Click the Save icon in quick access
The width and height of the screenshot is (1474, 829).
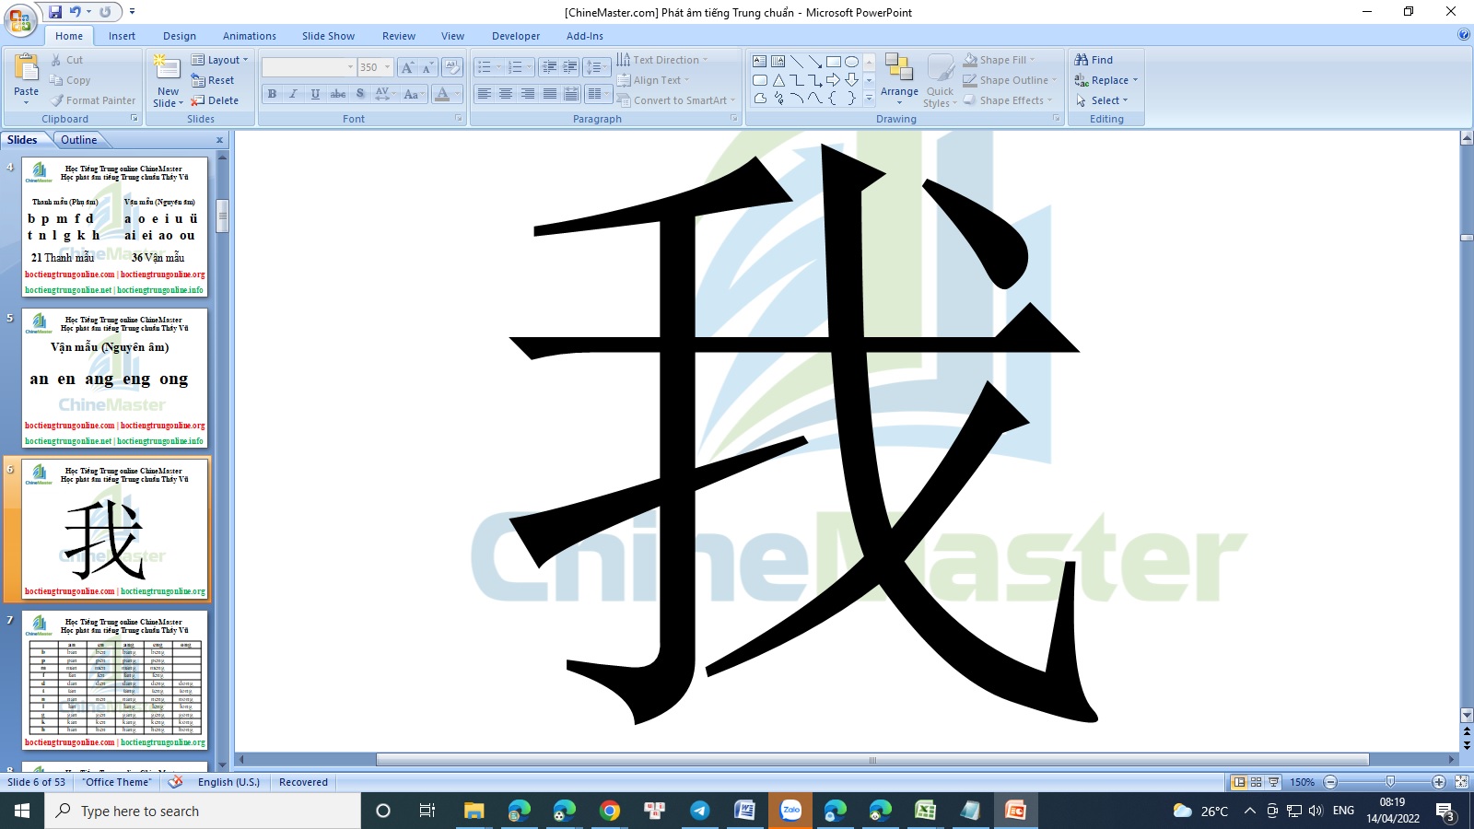[x=55, y=12]
